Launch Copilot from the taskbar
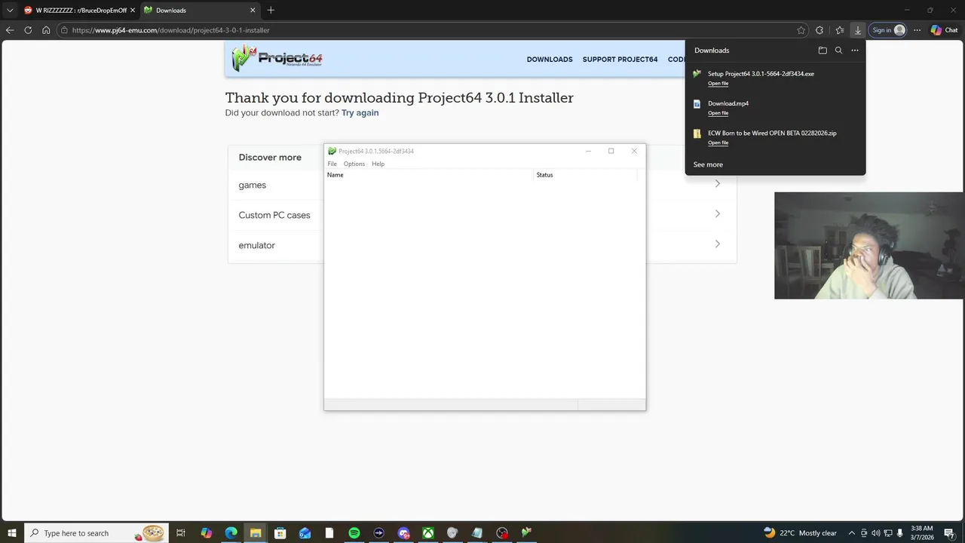Image resolution: width=965 pixels, height=543 pixels. [x=207, y=533]
